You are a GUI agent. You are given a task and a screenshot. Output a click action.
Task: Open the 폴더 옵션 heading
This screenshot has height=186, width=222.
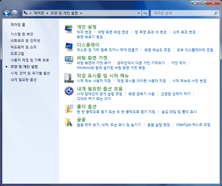(87, 106)
